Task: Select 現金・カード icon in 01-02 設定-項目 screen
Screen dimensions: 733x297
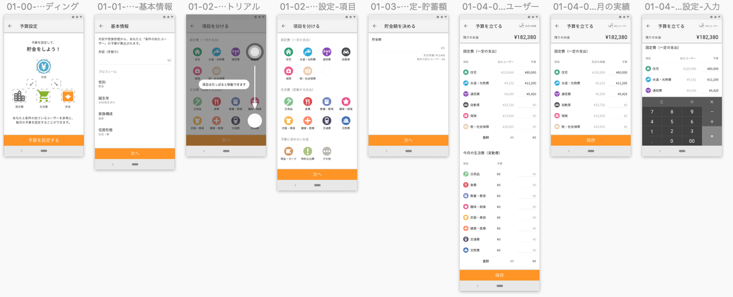Action: click(x=289, y=151)
